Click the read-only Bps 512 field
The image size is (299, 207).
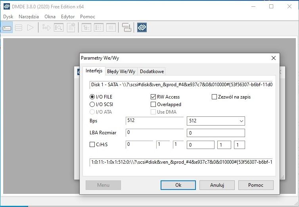(155, 121)
